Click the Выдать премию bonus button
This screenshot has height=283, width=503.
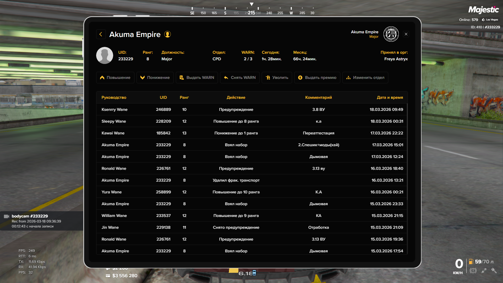[x=317, y=78]
